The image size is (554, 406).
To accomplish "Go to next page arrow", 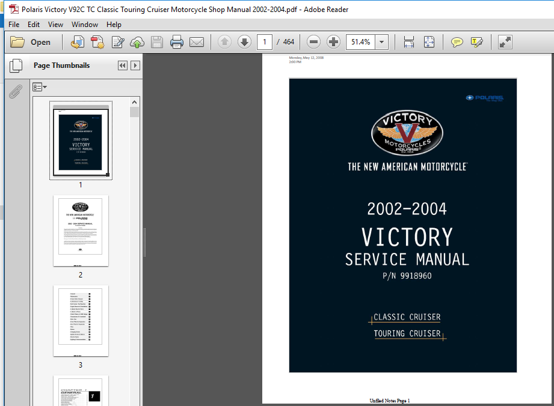I will click(x=244, y=42).
